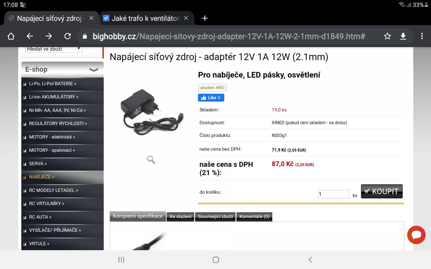Click the browser forward arrow
The height and width of the screenshot is (269, 431).
coord(49,36)
